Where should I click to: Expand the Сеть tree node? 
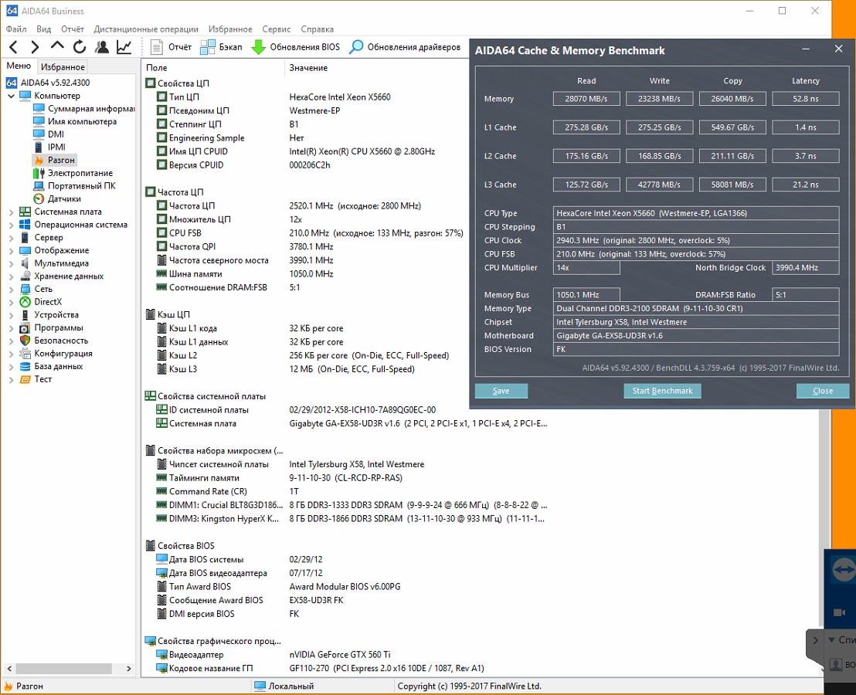[x=11, y=289]
